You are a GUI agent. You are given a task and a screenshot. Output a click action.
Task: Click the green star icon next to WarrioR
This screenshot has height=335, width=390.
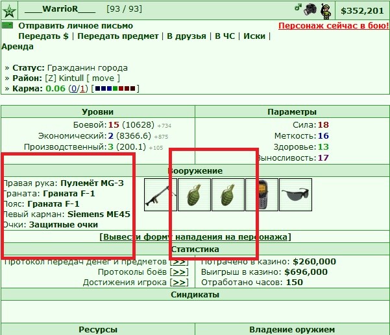click(x=9, y=11)
